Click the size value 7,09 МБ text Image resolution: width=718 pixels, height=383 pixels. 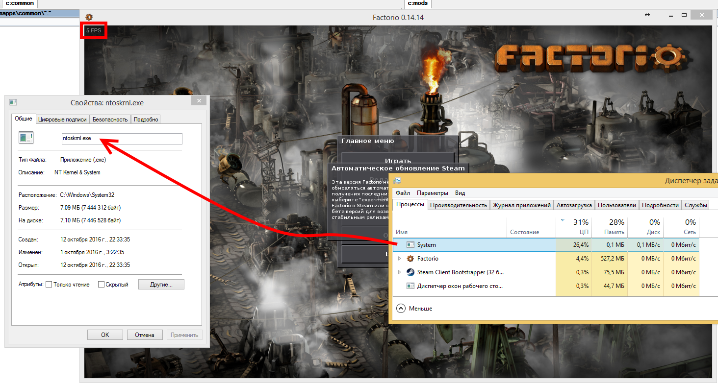[90, 208]
